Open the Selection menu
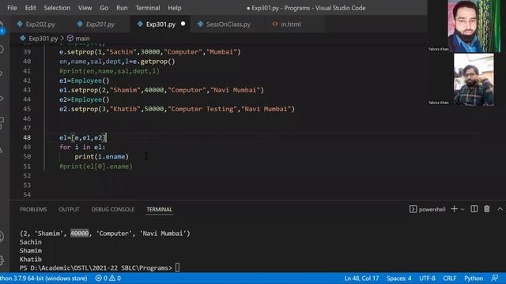 point(57,8)
